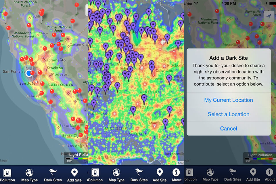Switch to the Pollution tab in the bottom bar
The image size is (276, 184).
95,173
